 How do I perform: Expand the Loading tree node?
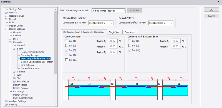click(x=6, y=105)
